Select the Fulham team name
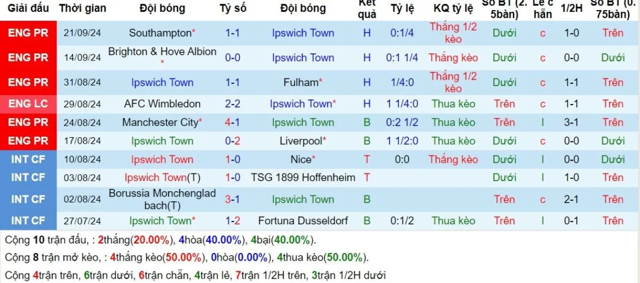This screenshot has height=283, width=640. point(300,83)
